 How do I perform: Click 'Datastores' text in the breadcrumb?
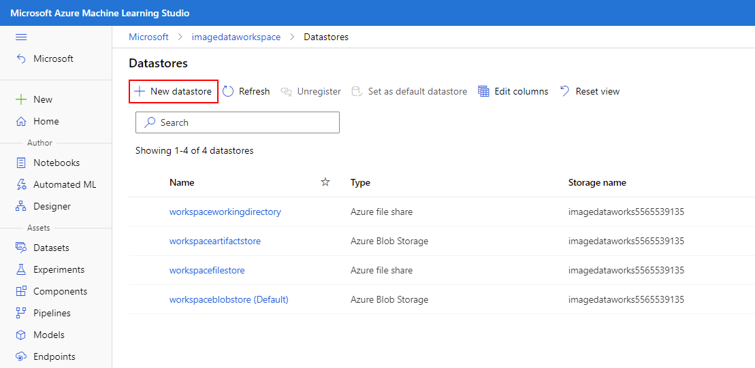coord(326,37)
